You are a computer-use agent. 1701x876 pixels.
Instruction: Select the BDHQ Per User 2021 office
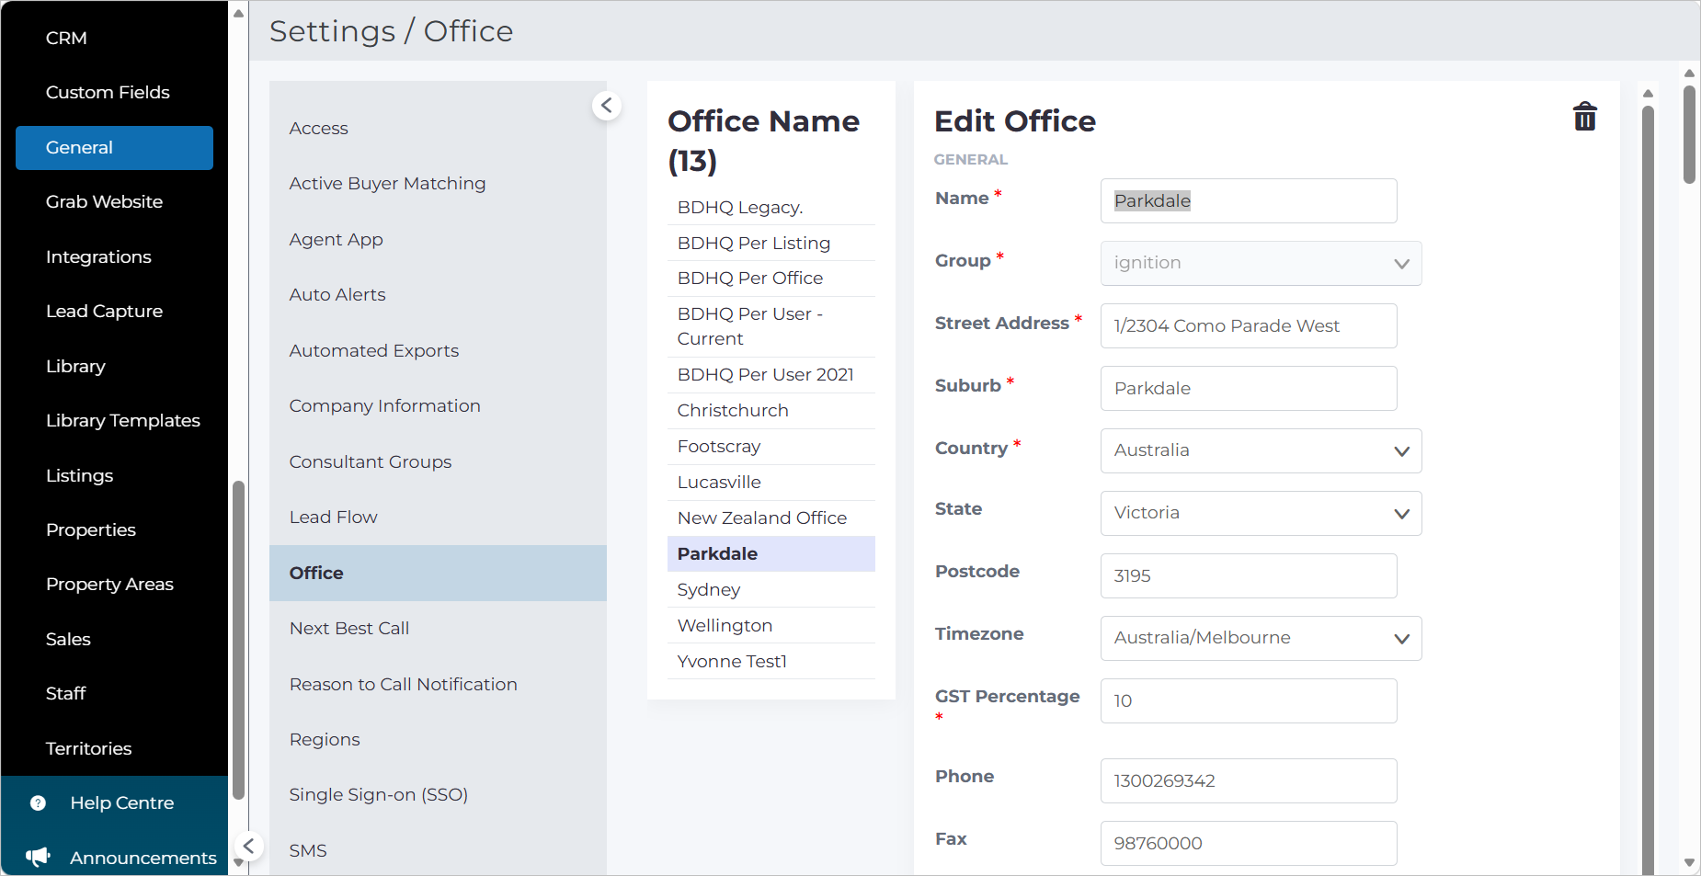(771, 374)
